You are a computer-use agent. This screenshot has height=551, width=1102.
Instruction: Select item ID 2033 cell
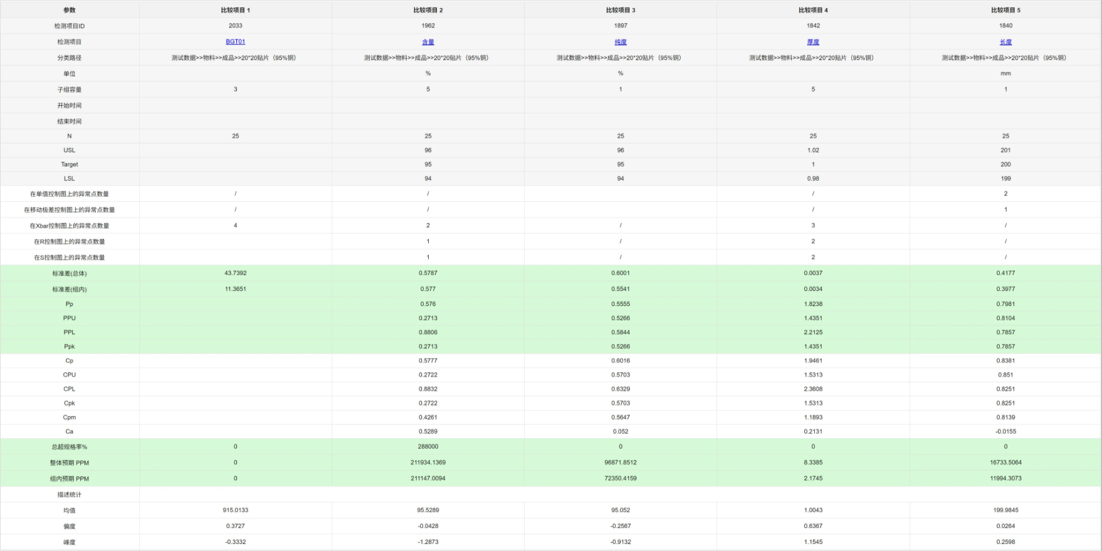(235, 26)
